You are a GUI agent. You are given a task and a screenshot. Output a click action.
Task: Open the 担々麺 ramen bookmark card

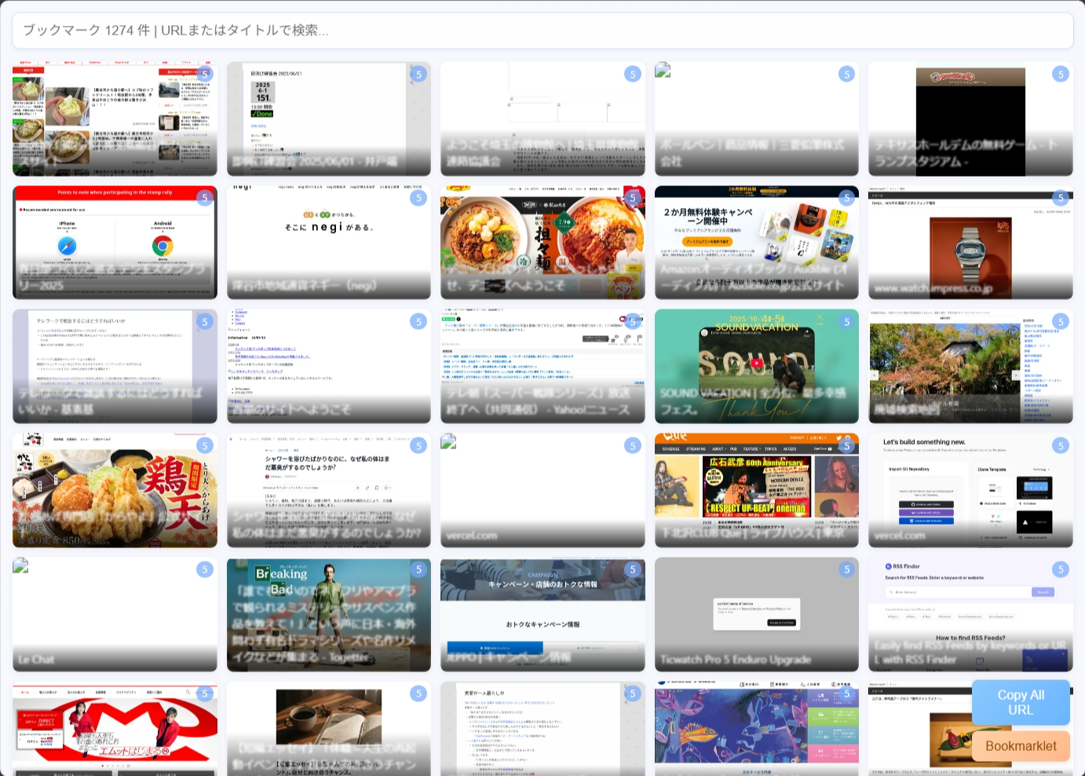pos(542,243)
